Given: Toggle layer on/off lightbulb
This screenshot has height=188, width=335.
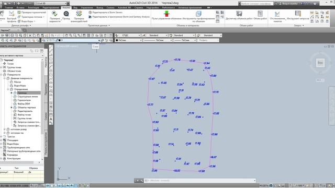Looking at the screenshot, I should [48, 40].
